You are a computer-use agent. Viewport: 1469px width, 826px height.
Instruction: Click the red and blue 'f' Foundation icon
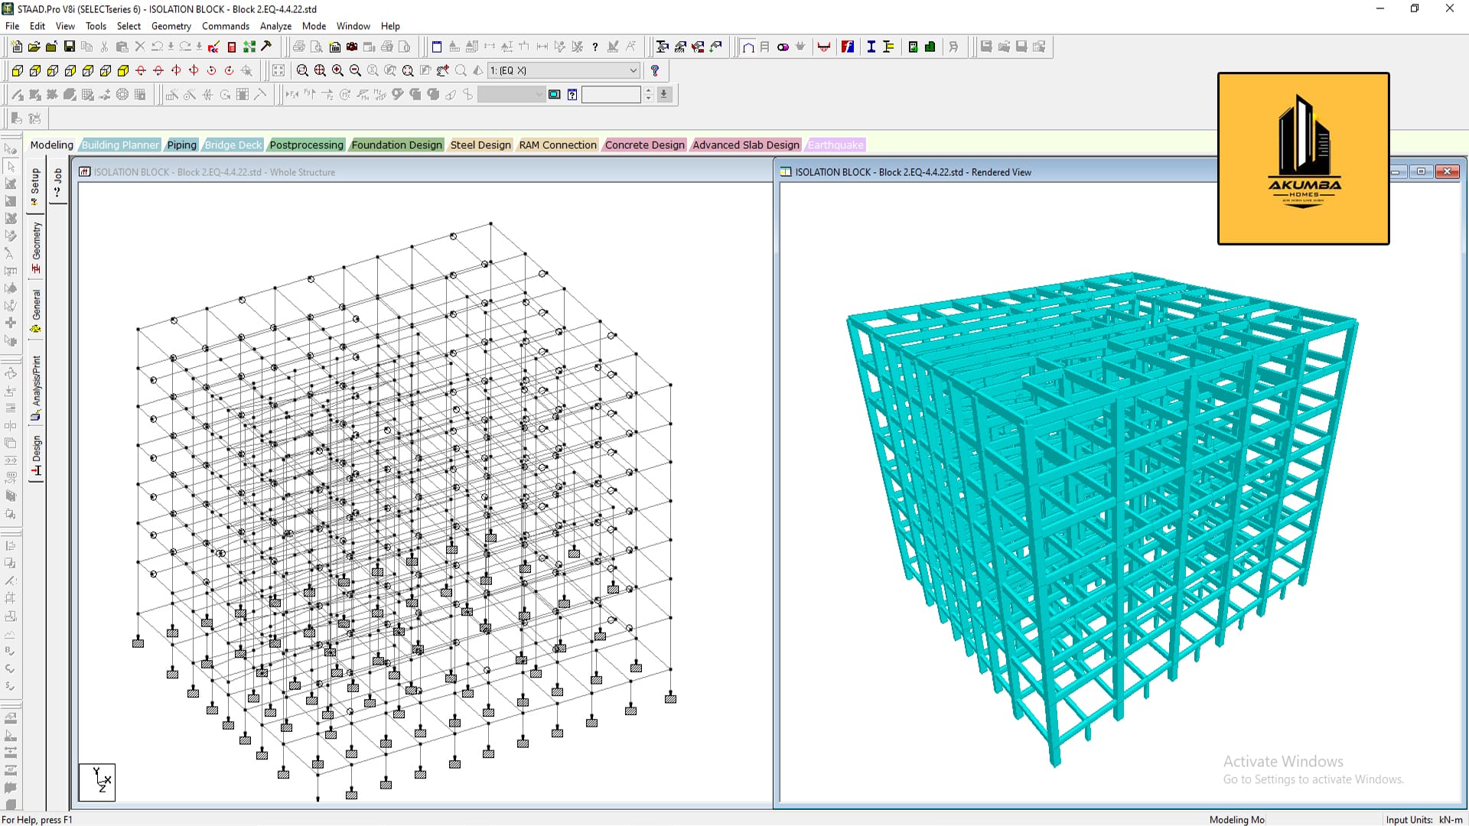tap(848, 47)
